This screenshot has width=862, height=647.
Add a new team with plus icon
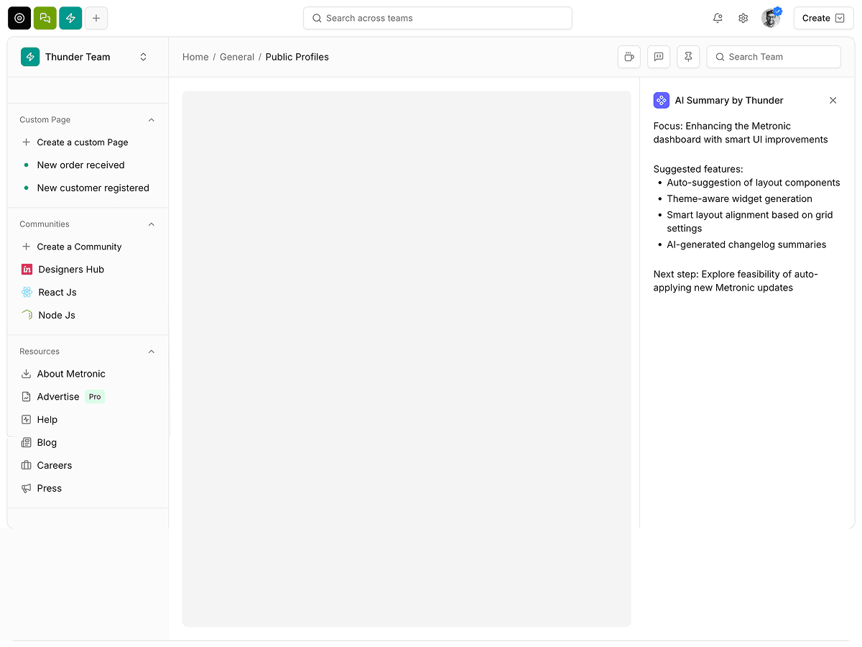click(96, 18)
